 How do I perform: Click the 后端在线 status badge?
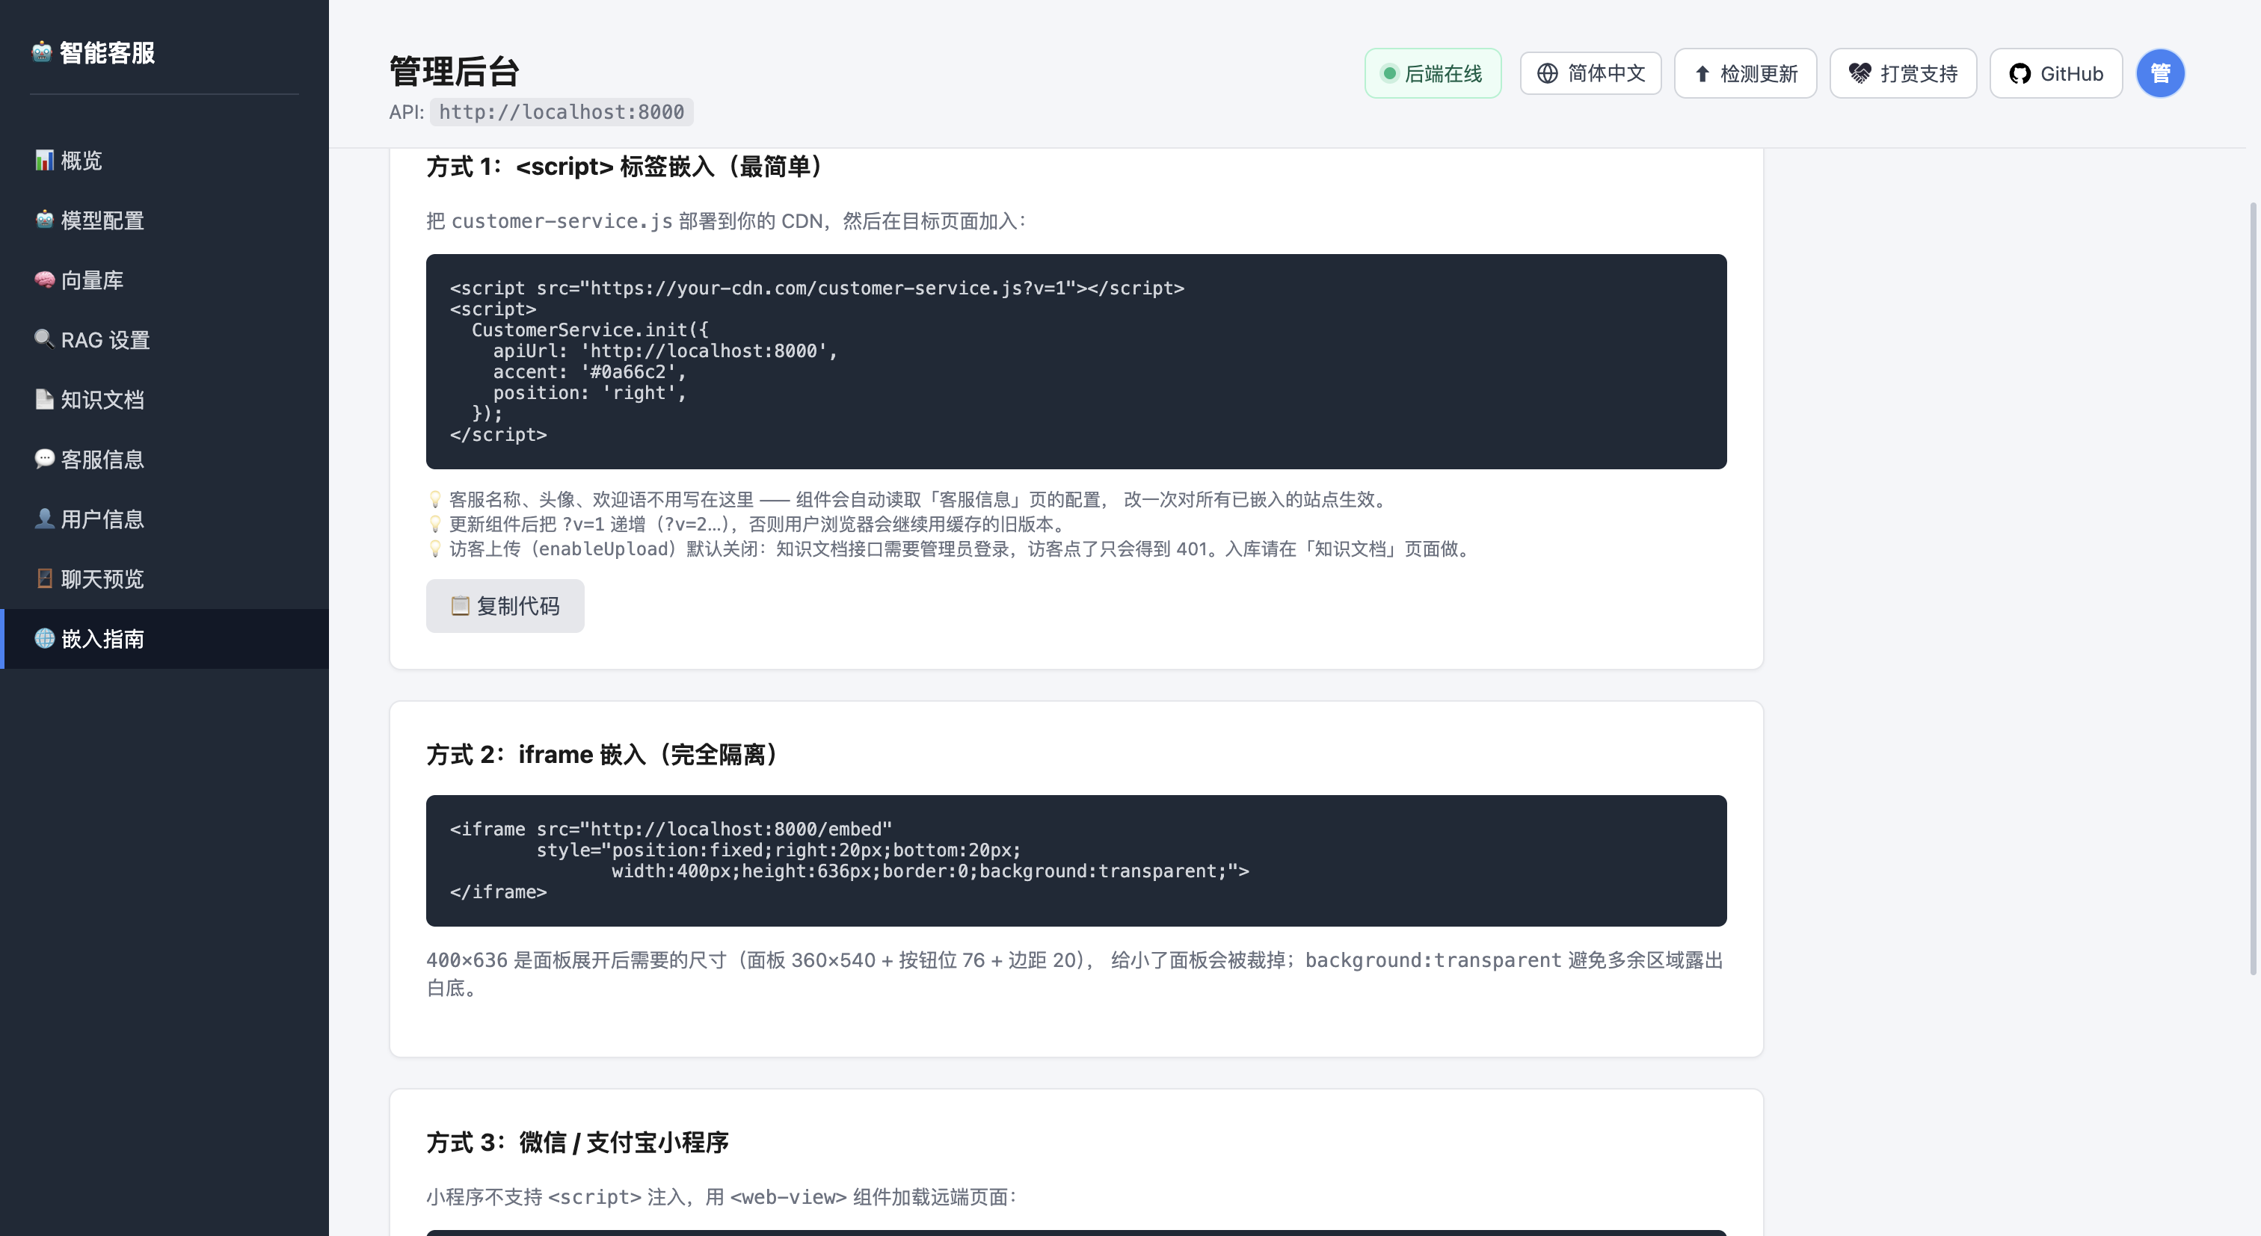point(1433,74)
